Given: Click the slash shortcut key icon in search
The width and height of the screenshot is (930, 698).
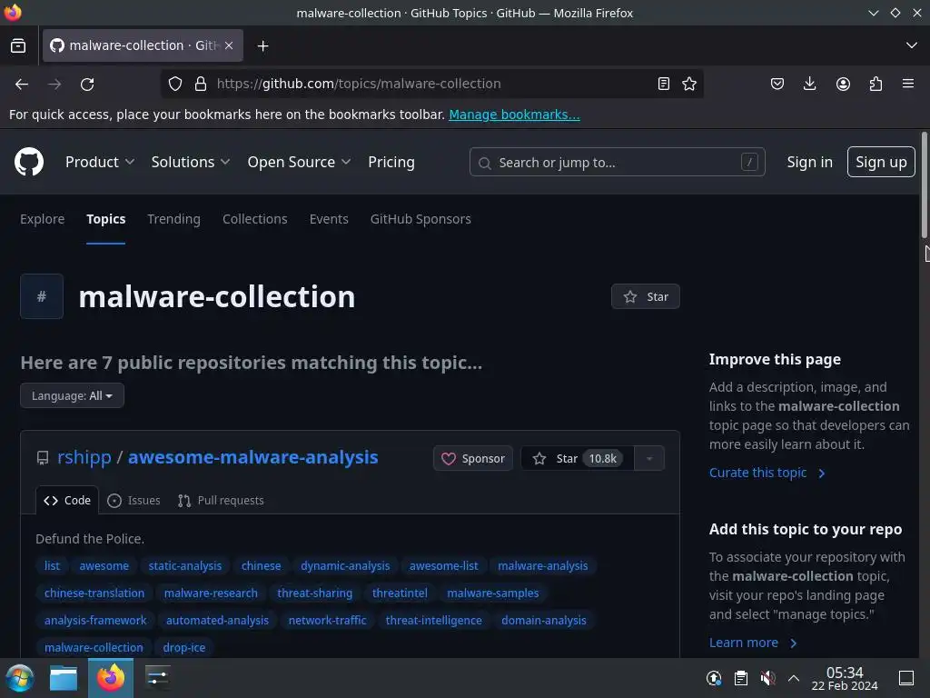Looking at the screenshot, I should coord(749,162).
